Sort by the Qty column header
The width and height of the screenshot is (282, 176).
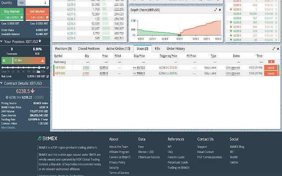coord(87,56)
